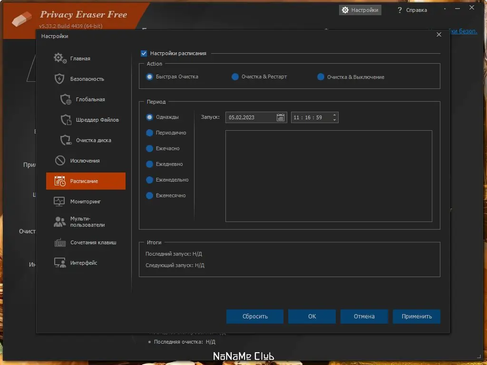The image size is (487, 365).
Task: Open the Главная settings section
Action: (x=86, y=58)
